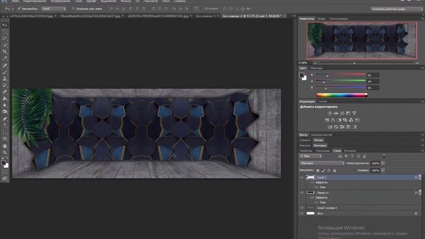Image resolution: width=425 pixels, height=239 pixels.
Task: Open the Auto-select Слой dropdown
Action: coord(53,9)
